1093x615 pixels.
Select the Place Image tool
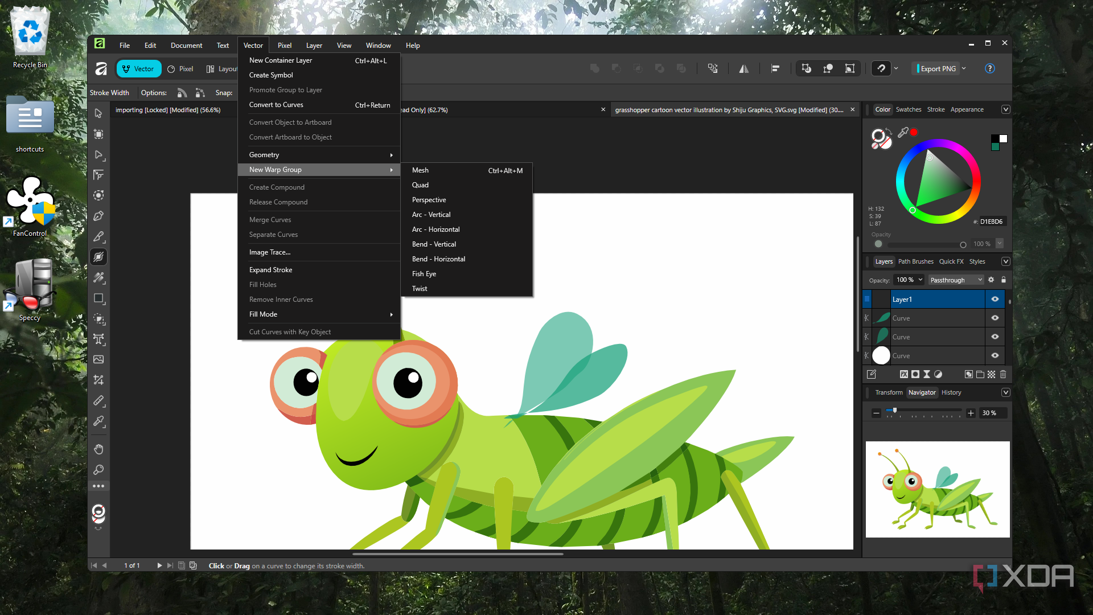[98, 359]
